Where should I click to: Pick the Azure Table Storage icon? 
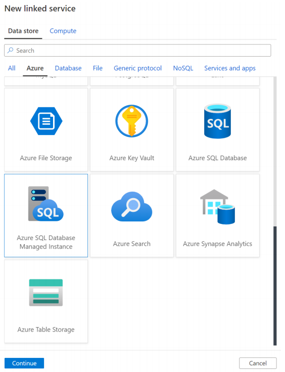tap(46, 293)
